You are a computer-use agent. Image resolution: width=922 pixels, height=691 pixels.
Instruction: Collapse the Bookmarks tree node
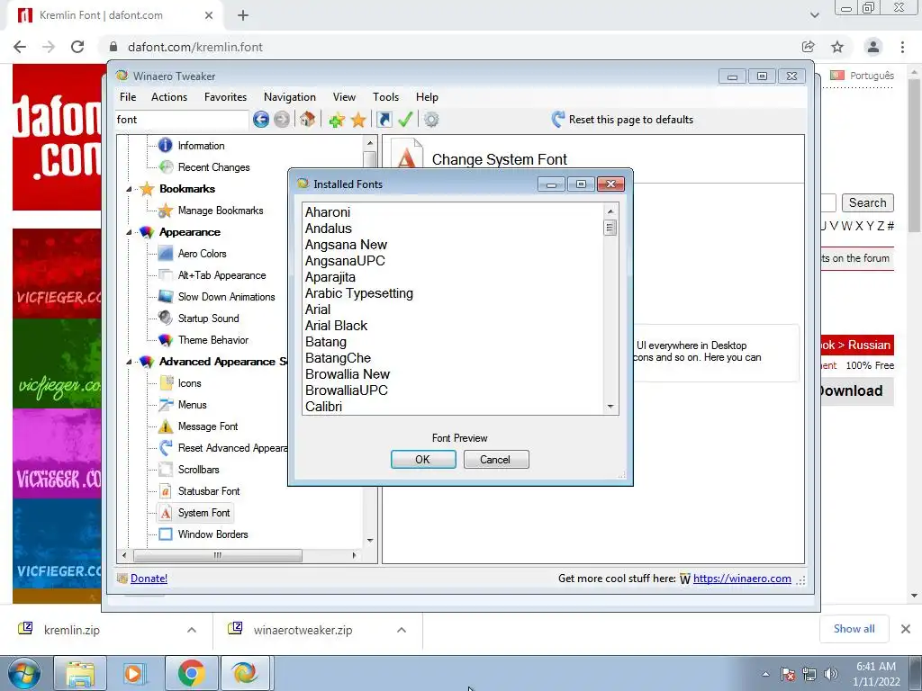pyautogui.click(x=129, y=189)
